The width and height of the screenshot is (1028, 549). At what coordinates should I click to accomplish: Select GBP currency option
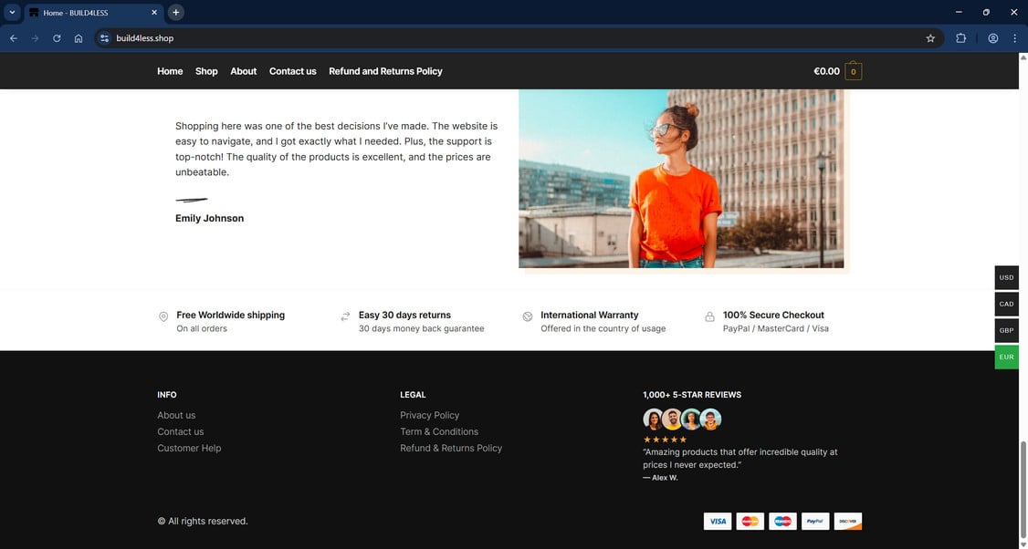click(x=1006, y=330)
